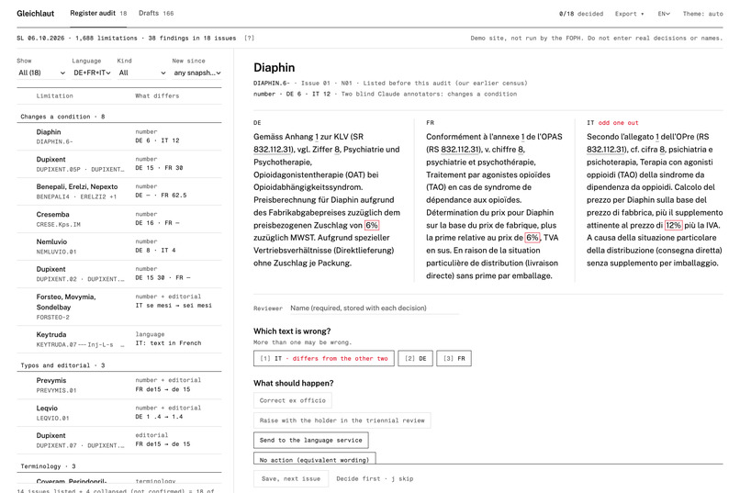Select Dupixent row with DE 15 · FR 30
The image size is (740, 493).
click(x=119, y=163)
